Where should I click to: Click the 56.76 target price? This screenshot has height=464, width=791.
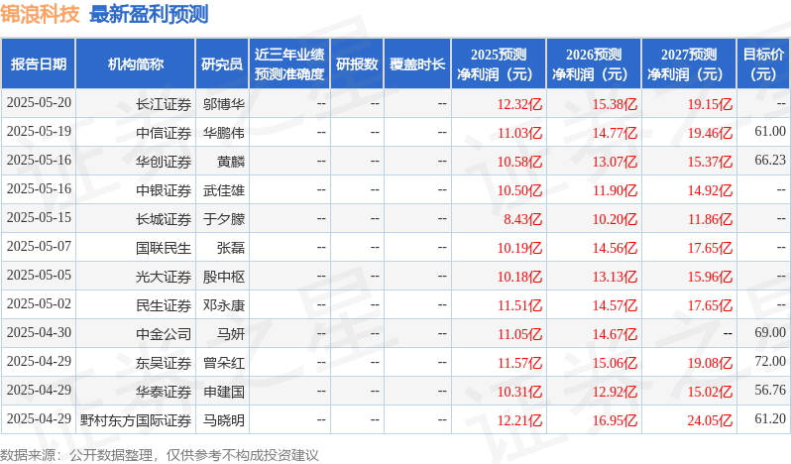(770, 391)
